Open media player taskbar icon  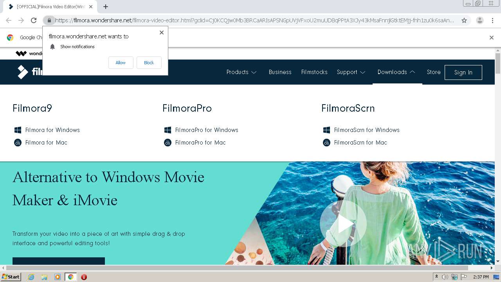click(x=58, y=277)
